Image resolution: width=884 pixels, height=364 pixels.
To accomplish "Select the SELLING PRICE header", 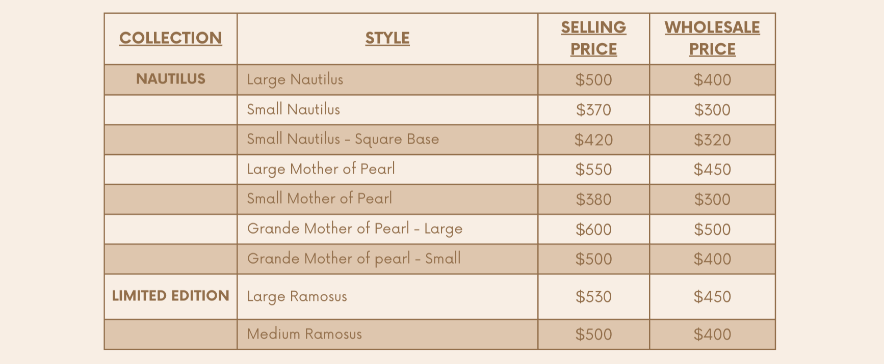I will tap(593, 39).
